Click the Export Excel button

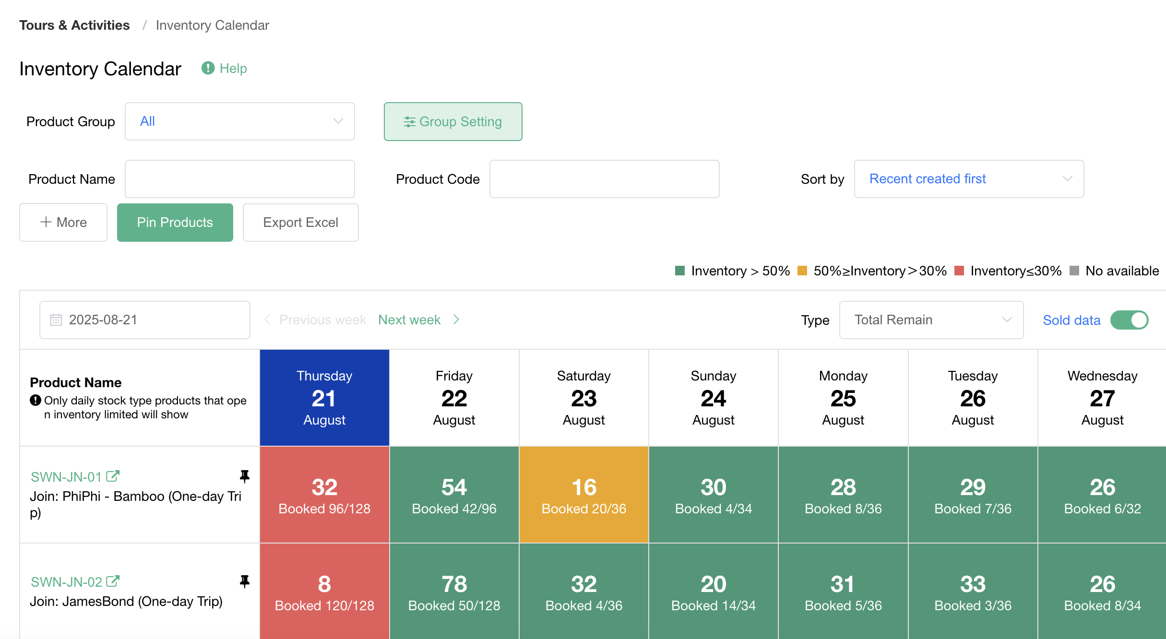click(x=300, y=222)
